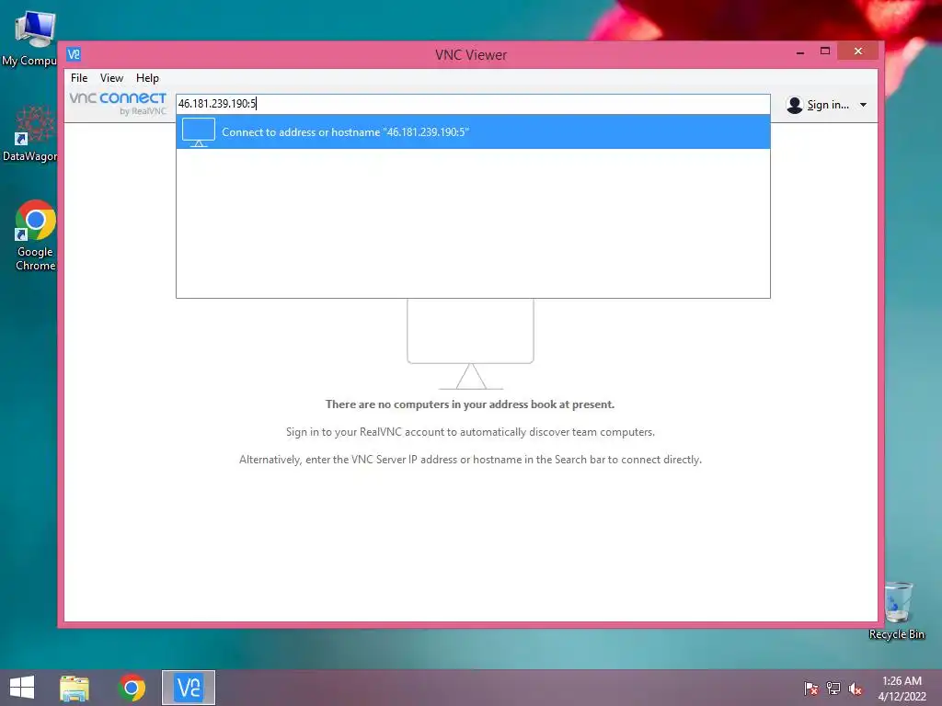Click the VNC Connect by RealVNC logo
This screenshot has height=706, width=942.
pos(118,103)
